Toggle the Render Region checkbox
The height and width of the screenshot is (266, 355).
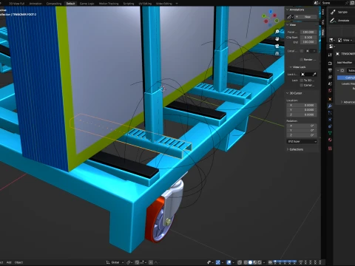302,60
